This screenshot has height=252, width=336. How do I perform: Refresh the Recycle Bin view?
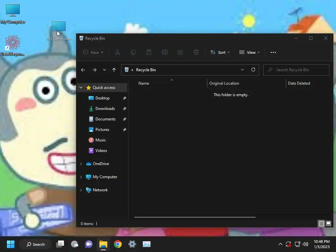pyautogui.click(x=253, y=70)
